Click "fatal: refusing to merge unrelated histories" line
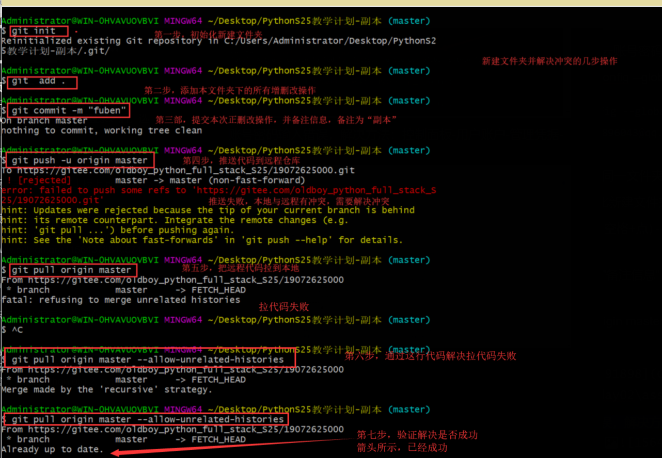The height and width of the screenshot is (458, 662). pos(120,300)
